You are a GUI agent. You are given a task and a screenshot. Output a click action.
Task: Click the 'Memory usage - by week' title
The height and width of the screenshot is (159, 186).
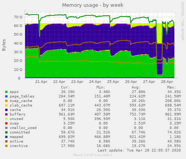pyautogui.click(x=93, y=5)
